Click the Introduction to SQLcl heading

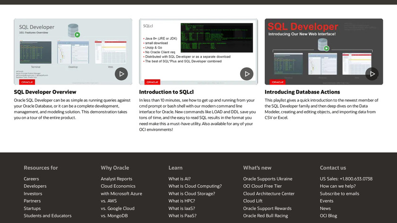pyautogui.click(x=166, y=92)
